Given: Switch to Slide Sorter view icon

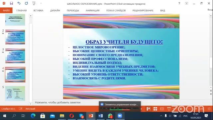Looking at the screenshot, I should point(155,109).
